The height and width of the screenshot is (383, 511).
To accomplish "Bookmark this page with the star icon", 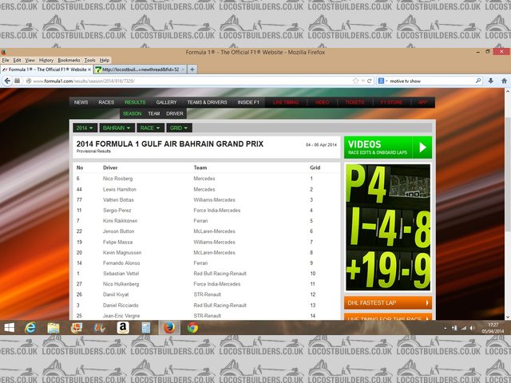I will pos(355,81).
